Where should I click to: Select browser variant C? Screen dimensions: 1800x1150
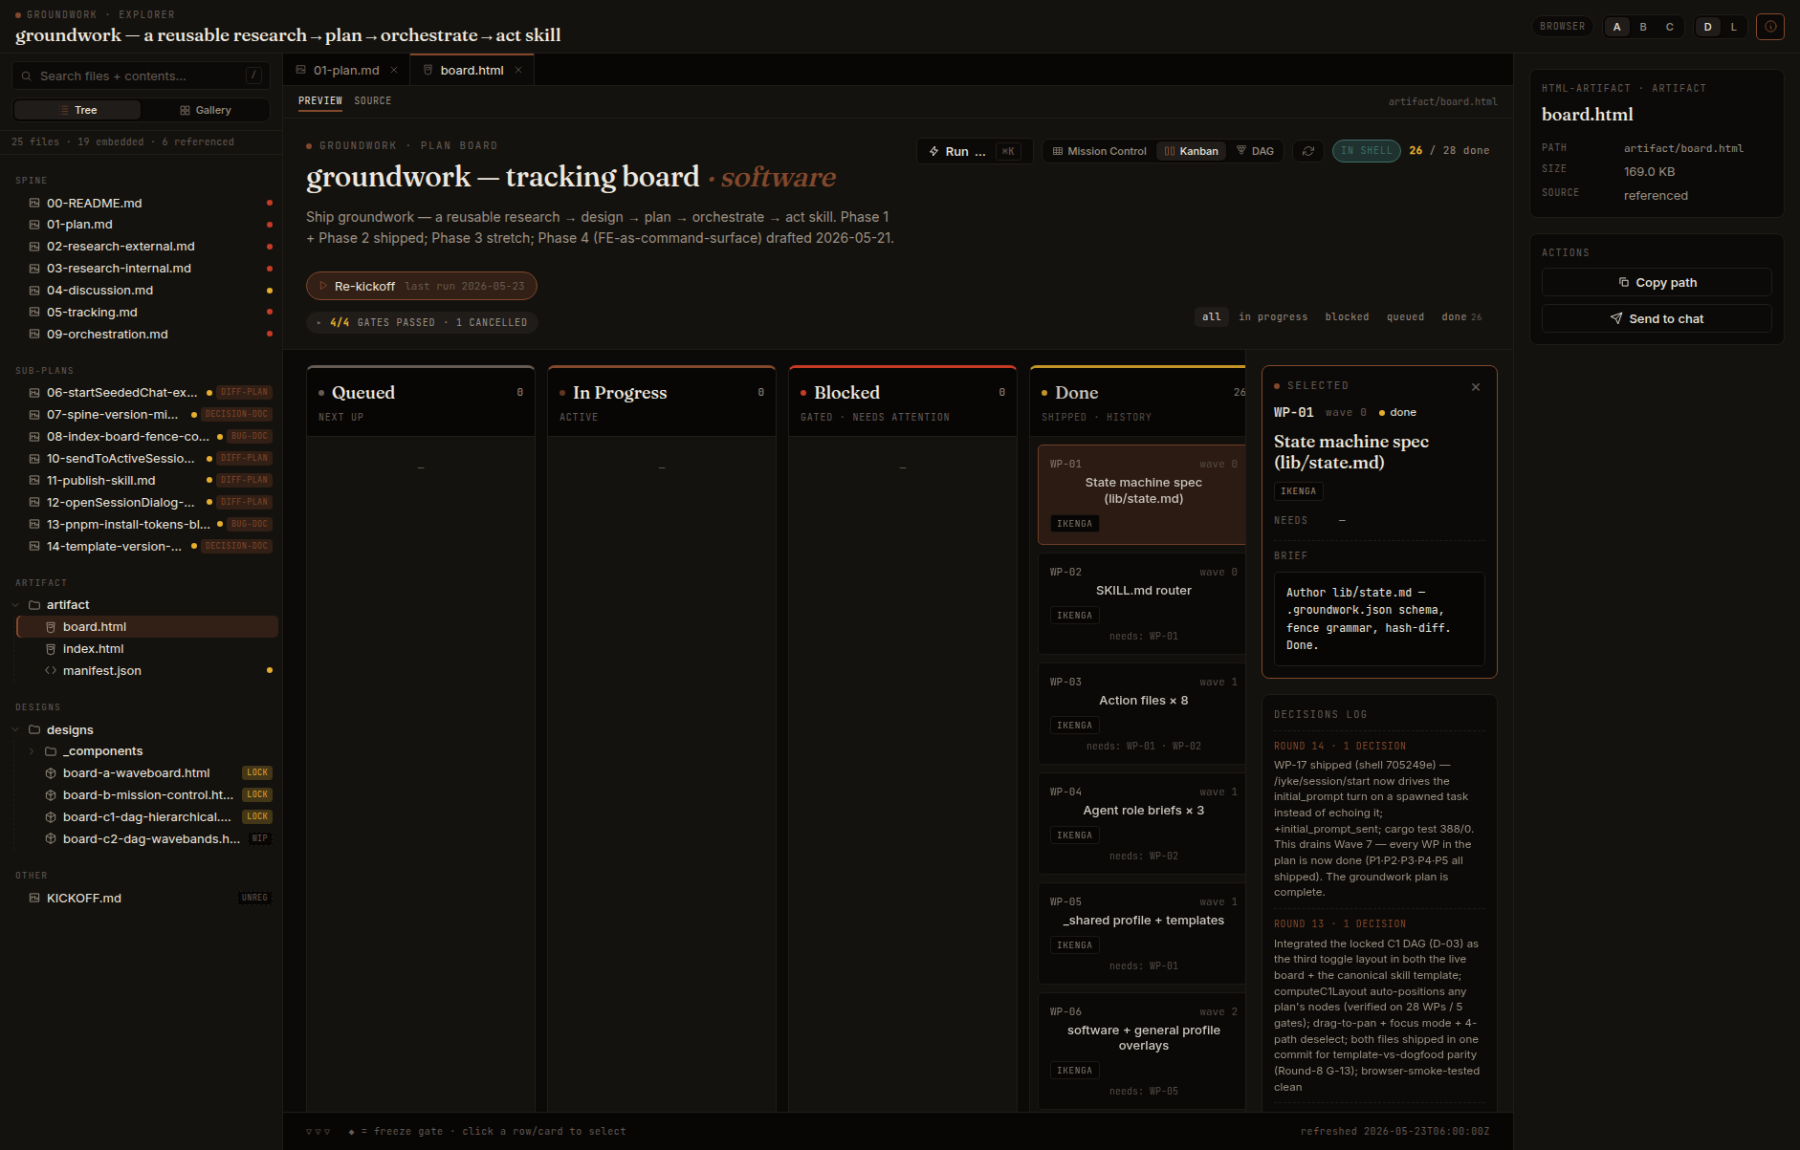point(1670,27)
